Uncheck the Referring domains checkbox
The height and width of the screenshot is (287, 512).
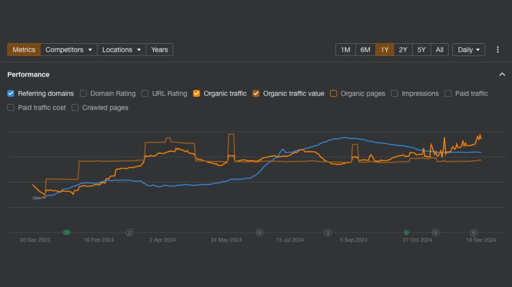point(11,94)
